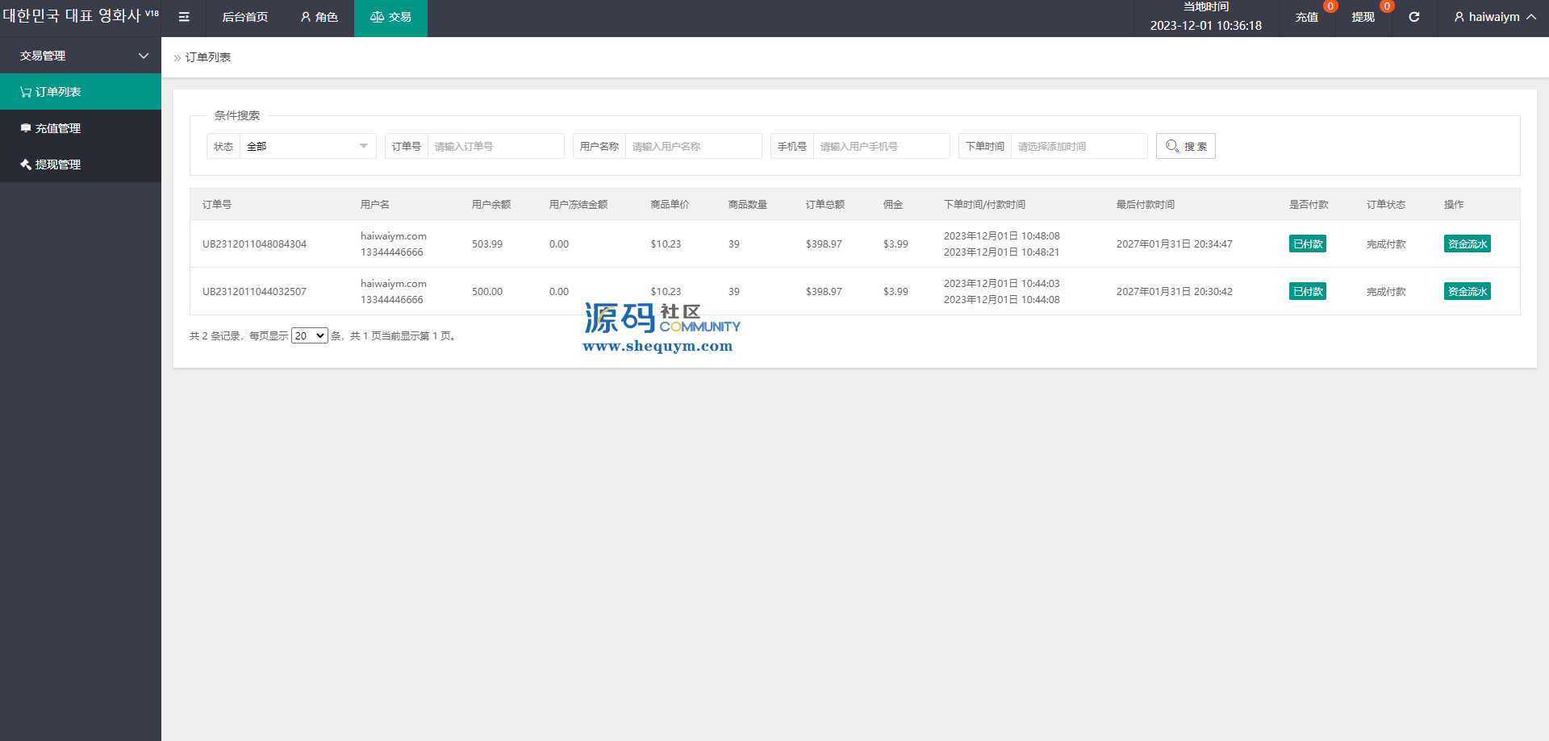Click last payment time 2027年01月31日 20:30:42
This screenshot has width=1549, height=741.
tap(1175, 291)
